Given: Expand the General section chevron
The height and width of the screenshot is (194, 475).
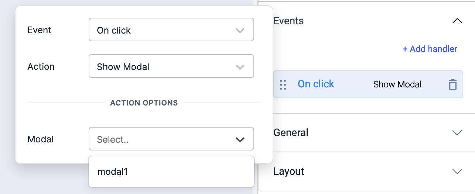Looking at the screenshot, I should point(457,133).
